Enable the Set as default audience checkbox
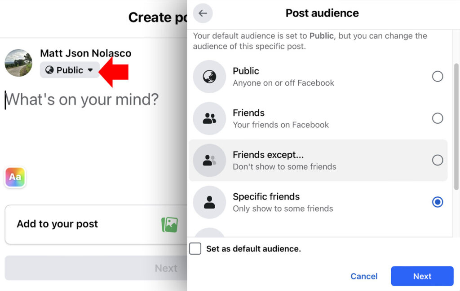The height and width of the screenshot is (291, 460). (x=195, y=248)
